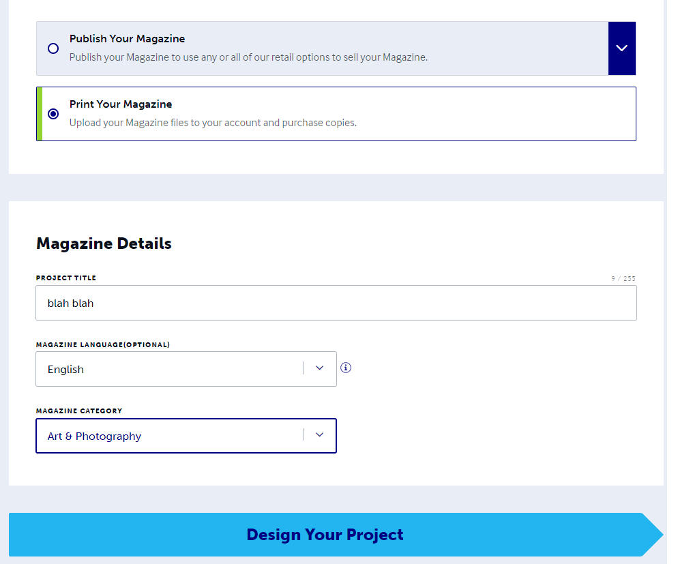Open the Magazine Category dropdown arrow
Image resolution: width=693 pixels, height=564 pixels.
tap(319, 435)
